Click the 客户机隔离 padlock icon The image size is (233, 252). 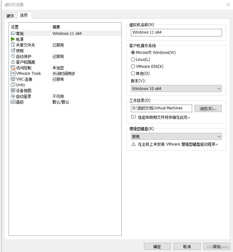click(x=13, y=62)
